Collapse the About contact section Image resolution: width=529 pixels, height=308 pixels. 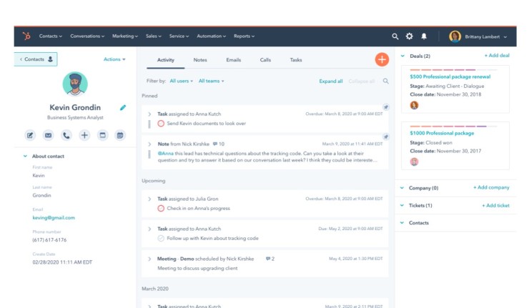25,156
